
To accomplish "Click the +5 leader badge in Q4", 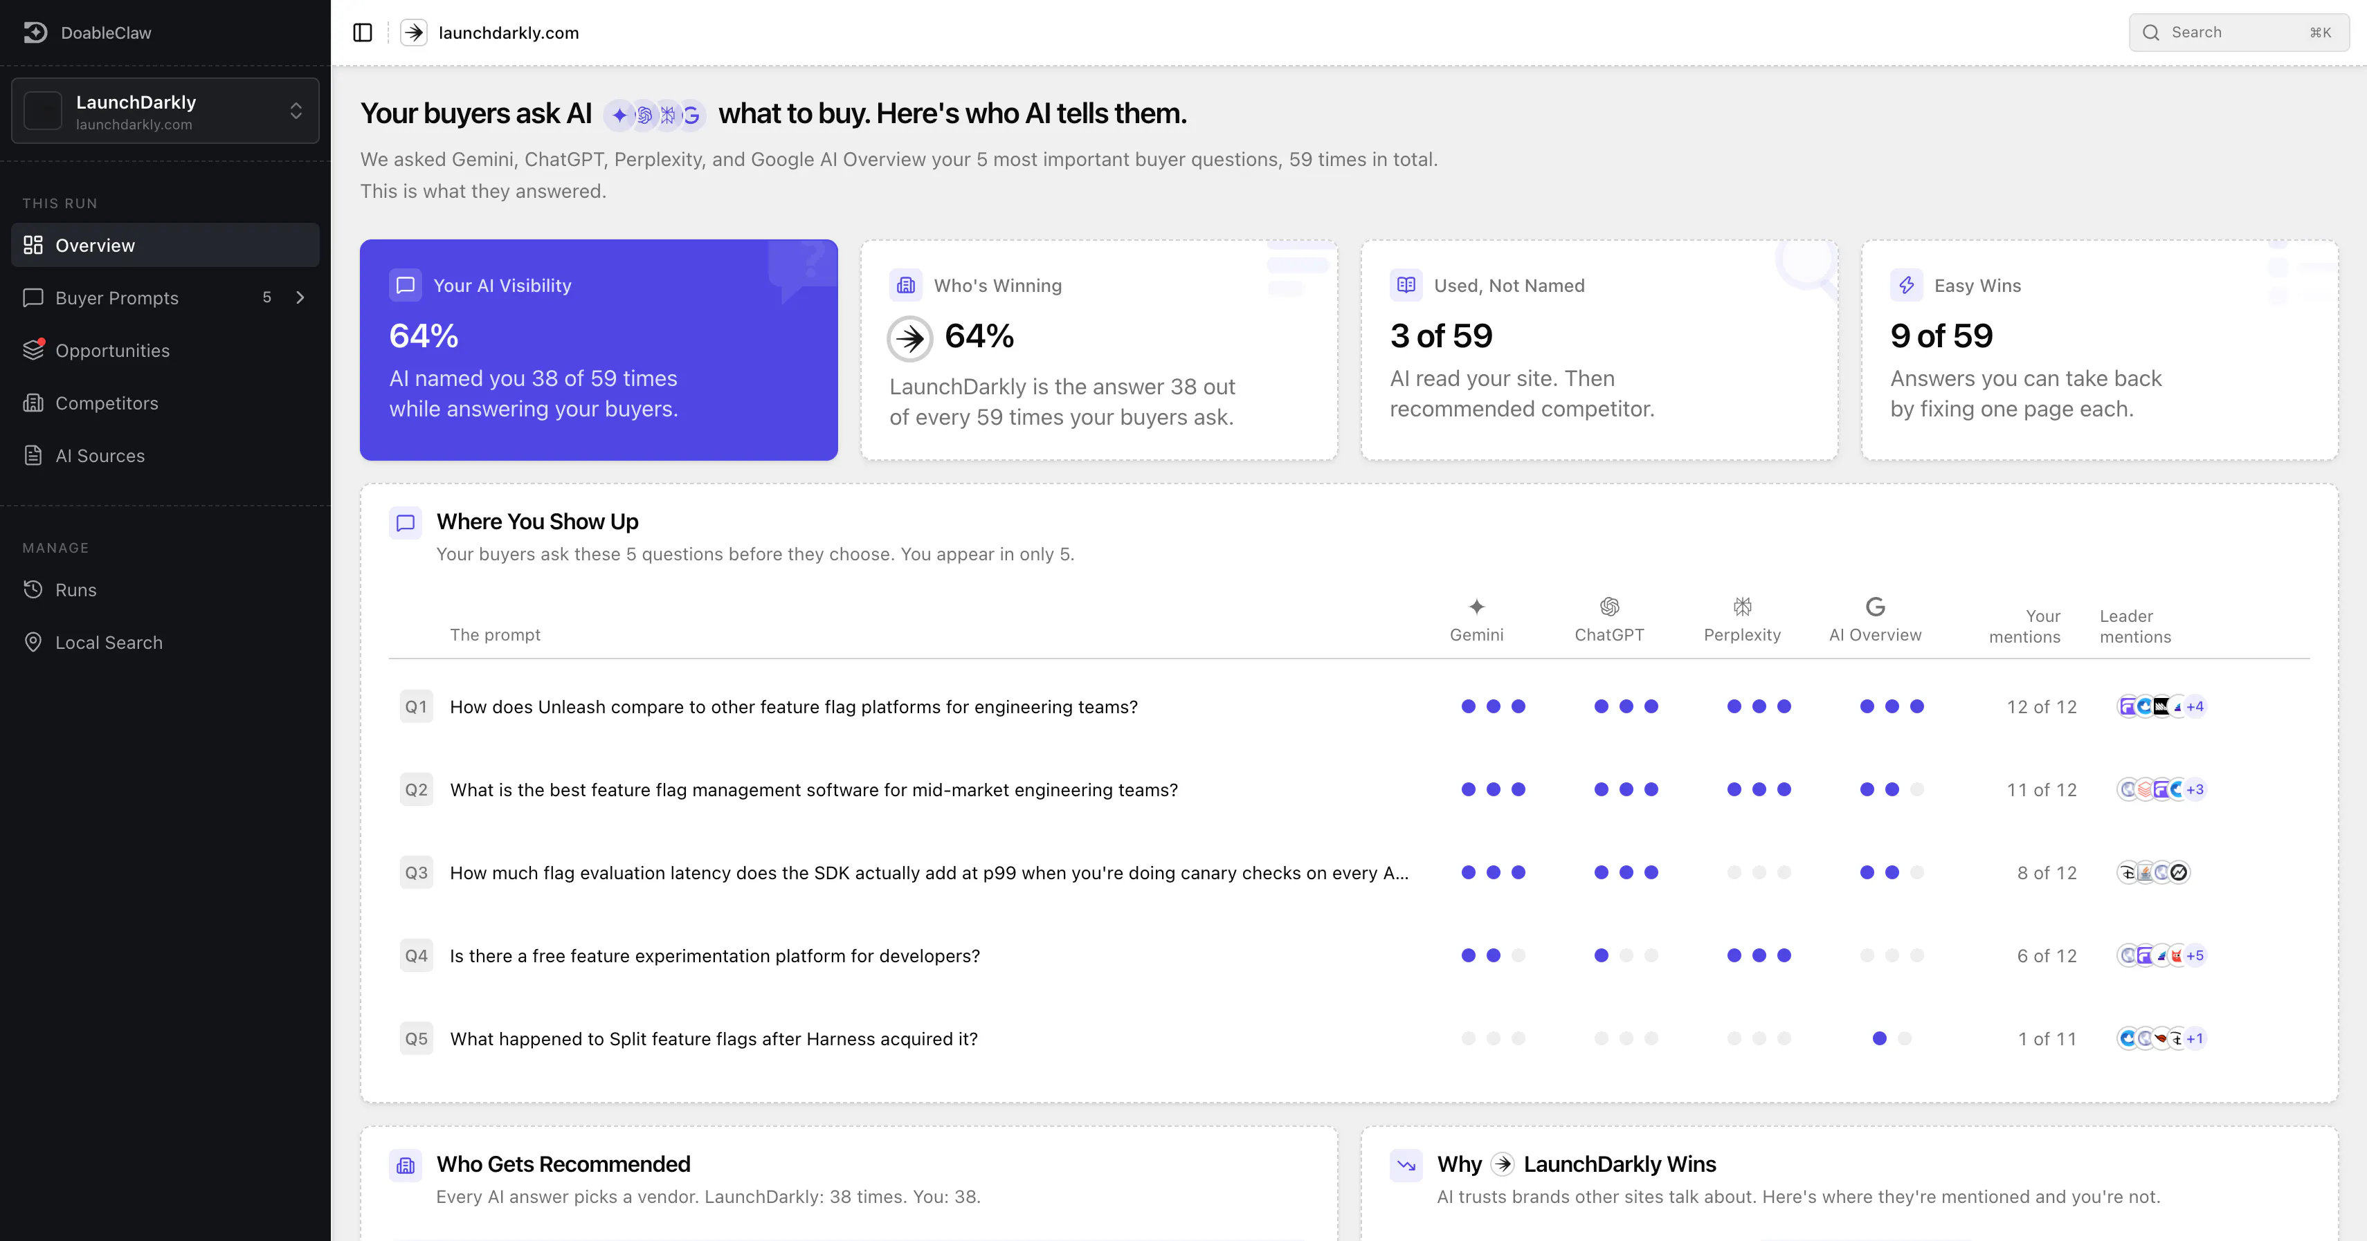I will pos(2195,955).
